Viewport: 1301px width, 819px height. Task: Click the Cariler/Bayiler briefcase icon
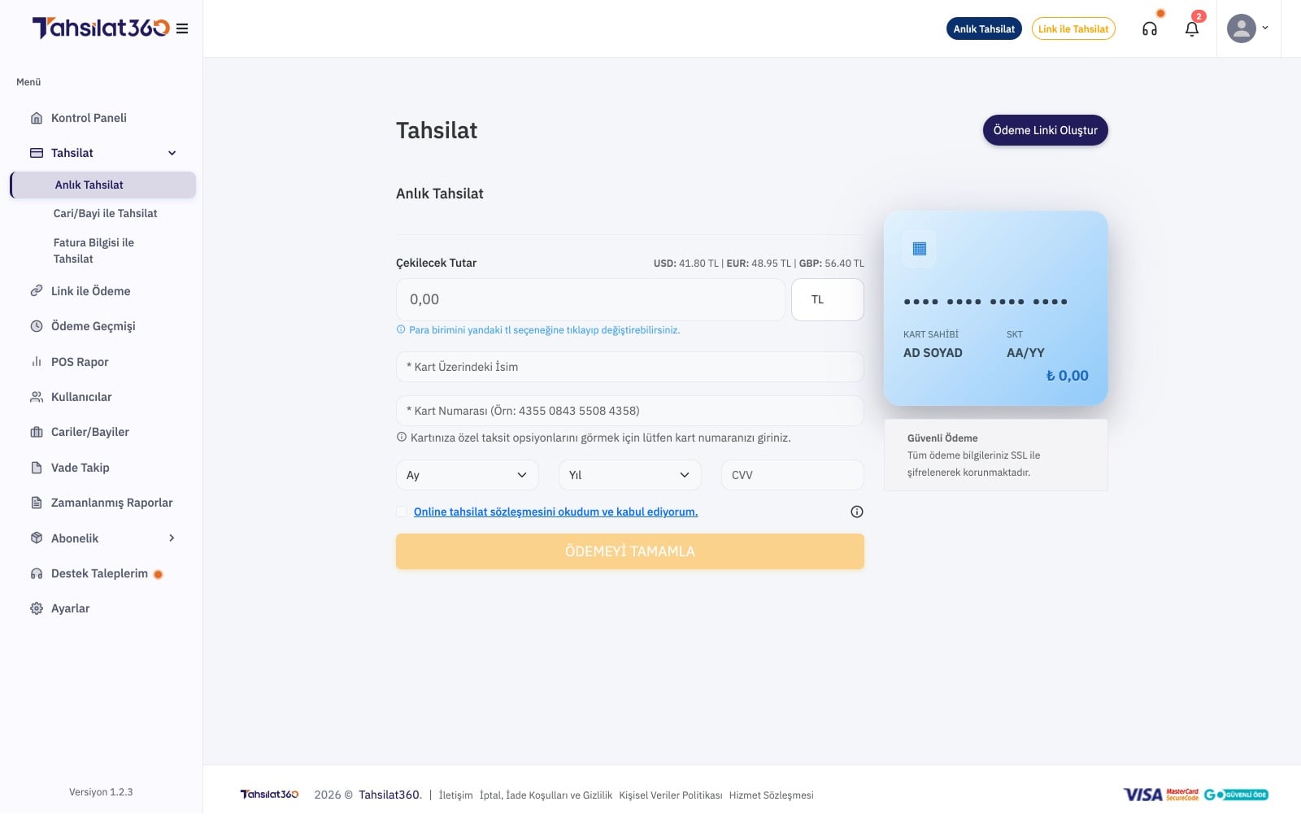tap(37, 432)
